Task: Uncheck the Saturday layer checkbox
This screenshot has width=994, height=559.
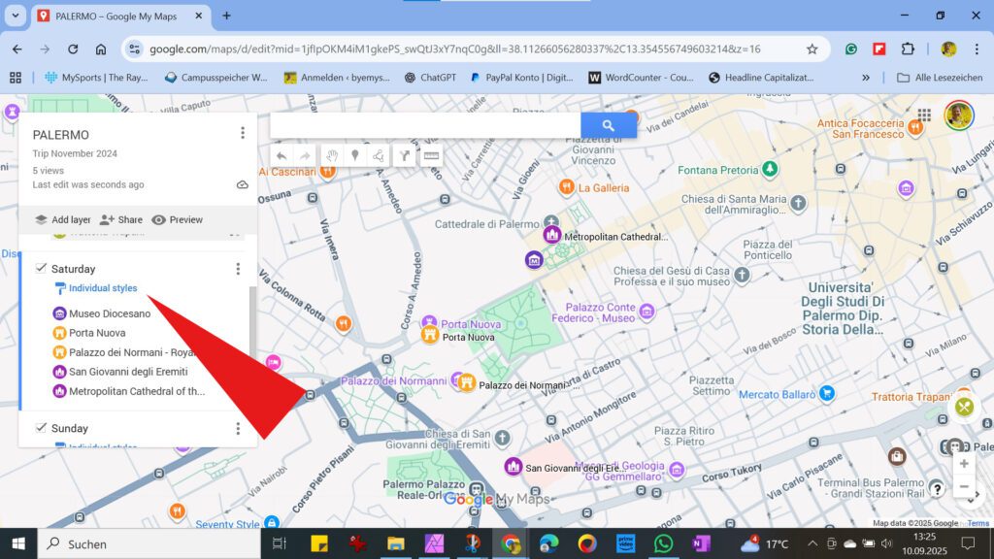Action: (x=41, y=269)
